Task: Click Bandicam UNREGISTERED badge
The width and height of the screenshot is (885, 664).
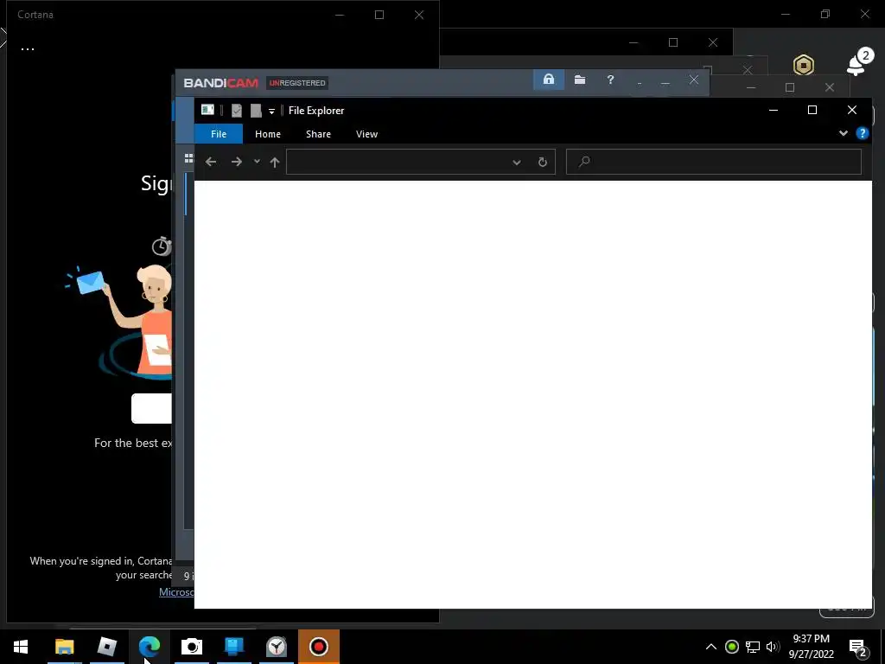Action: tap(297, 83)
